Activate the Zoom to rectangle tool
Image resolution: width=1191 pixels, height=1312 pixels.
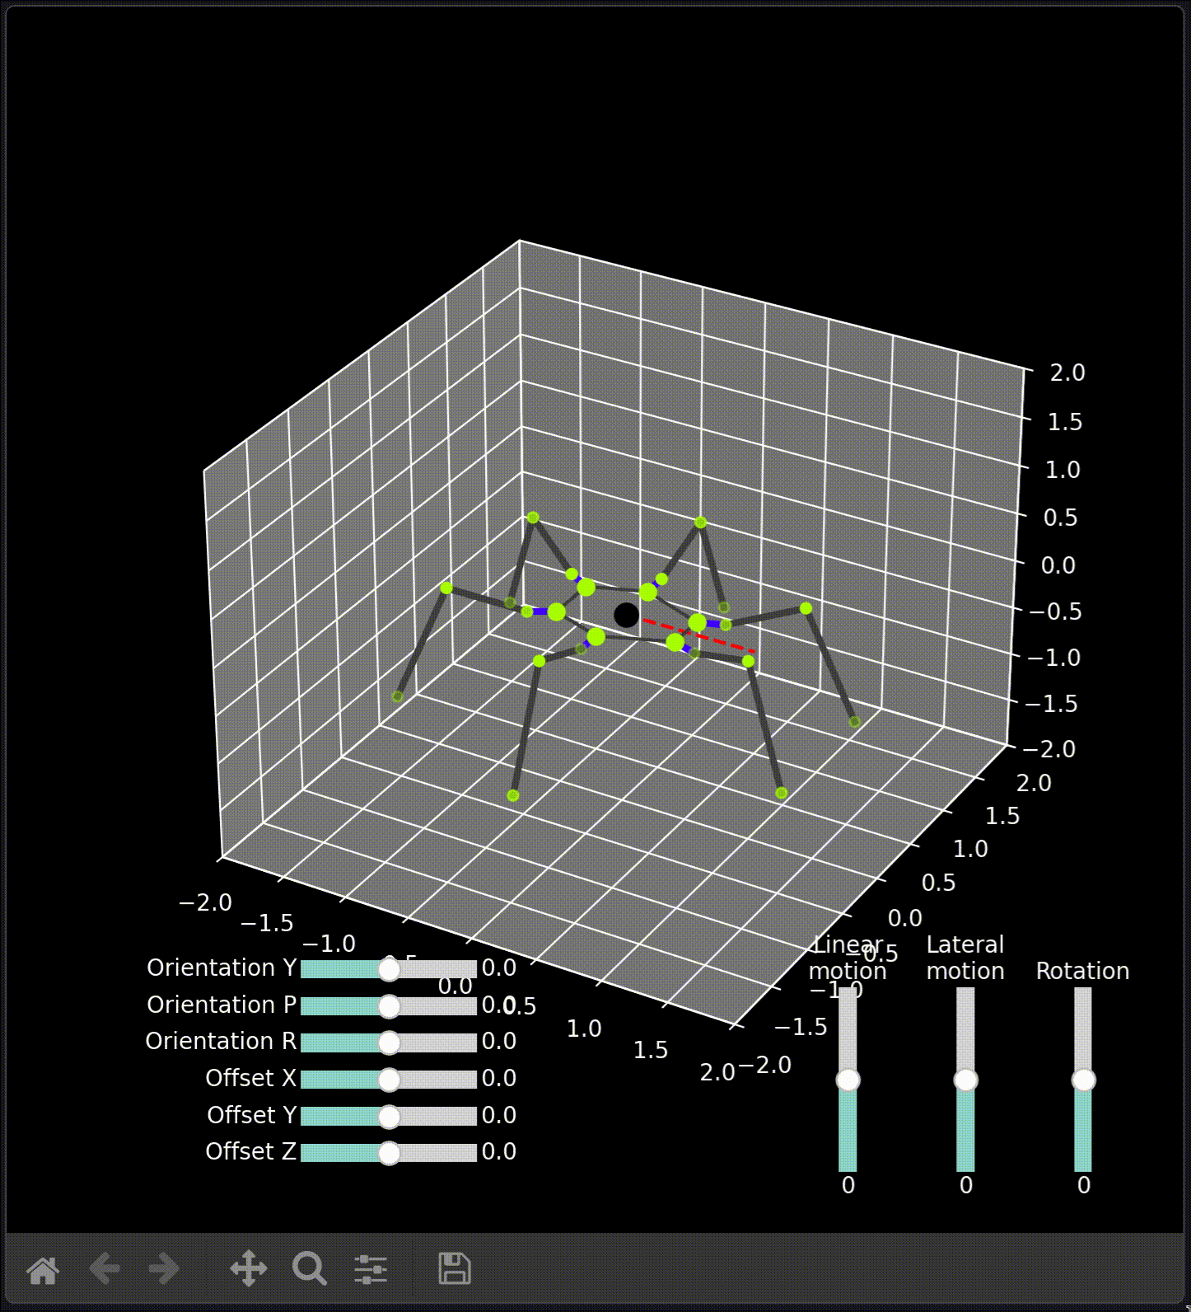(x=310, y=1269)
